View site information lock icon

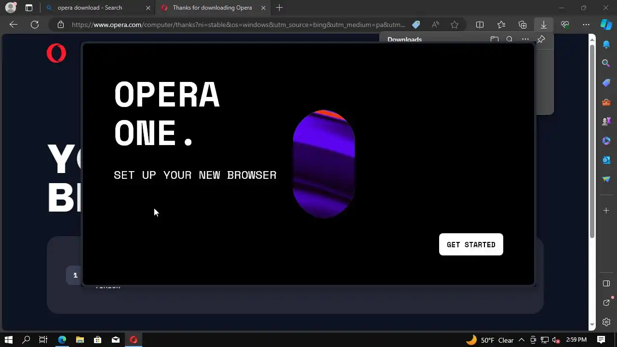(60, 25)
